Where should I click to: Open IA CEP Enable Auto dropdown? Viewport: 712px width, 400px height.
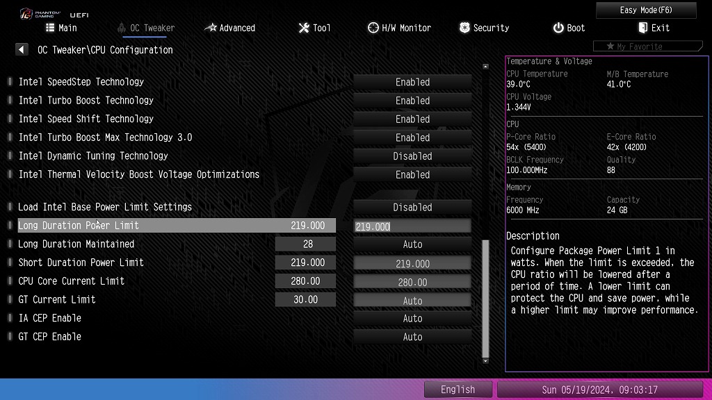(412, 318)
